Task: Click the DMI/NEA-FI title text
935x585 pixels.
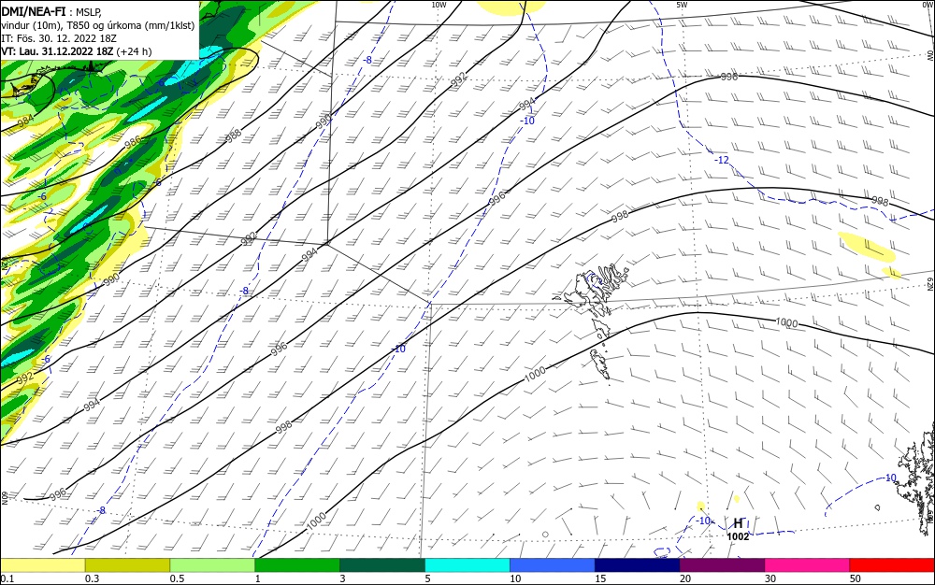Action: (34, 10)
